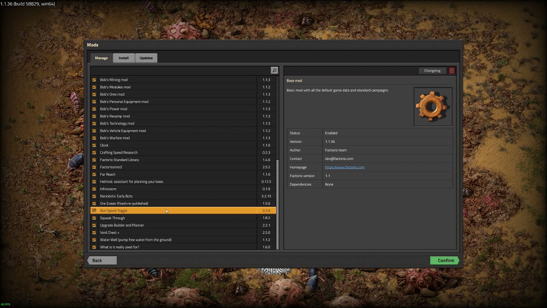
Task: Select Bob's Power mod row
Action: coord(183,109)
